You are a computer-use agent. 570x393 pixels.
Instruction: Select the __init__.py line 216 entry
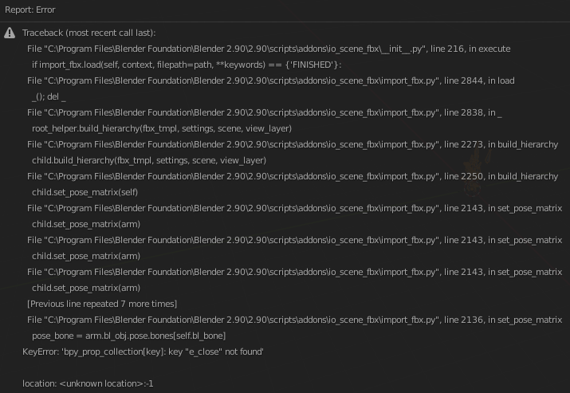click(269, 49)
